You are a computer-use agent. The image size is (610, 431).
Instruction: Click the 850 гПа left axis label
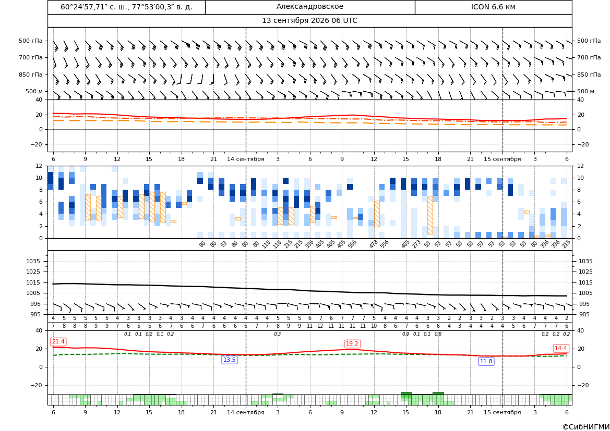point(31,75)
